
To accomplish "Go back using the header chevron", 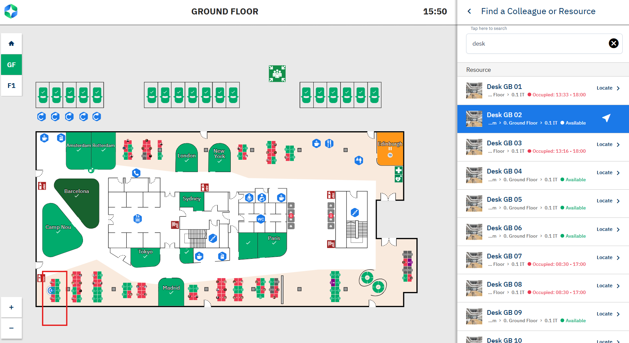I will click(x=469, y=11).
